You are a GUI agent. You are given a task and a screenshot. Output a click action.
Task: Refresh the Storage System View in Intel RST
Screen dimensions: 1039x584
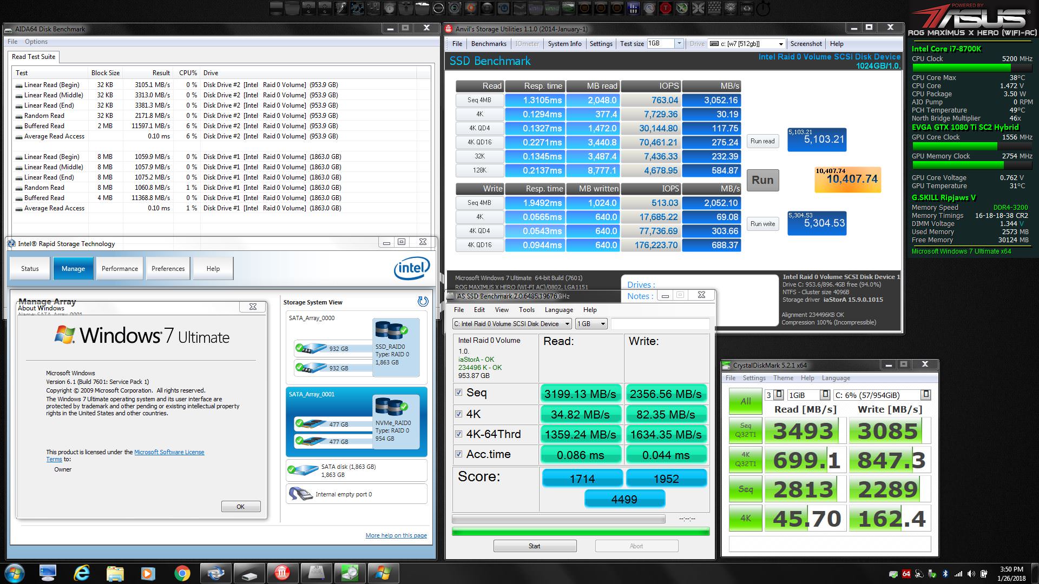(423, 302)
